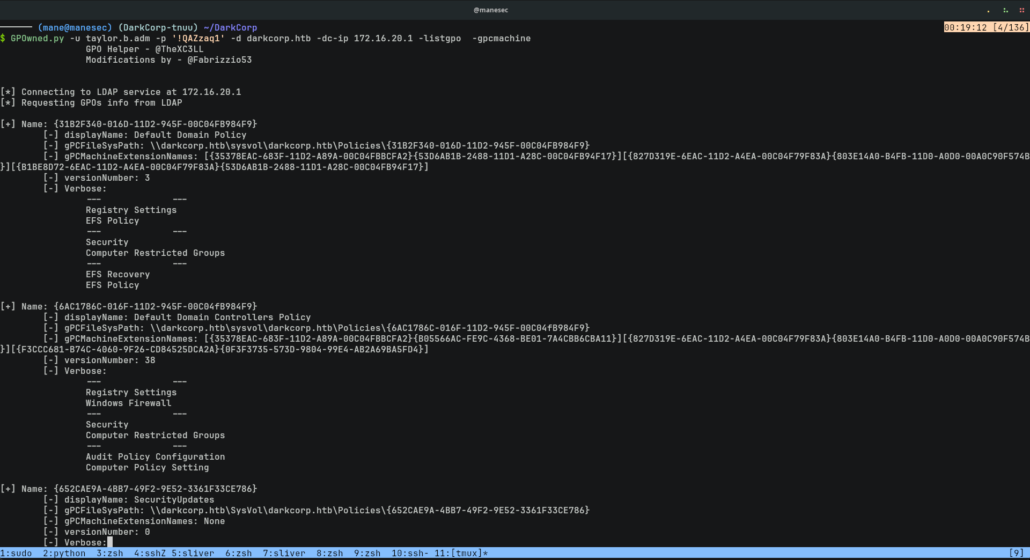Click the GPOwned.py command in prompt line
The width and height of the screenshot is (1030, 560).
(37, 39)
